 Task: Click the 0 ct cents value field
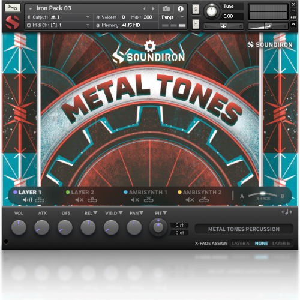(179, 233)
